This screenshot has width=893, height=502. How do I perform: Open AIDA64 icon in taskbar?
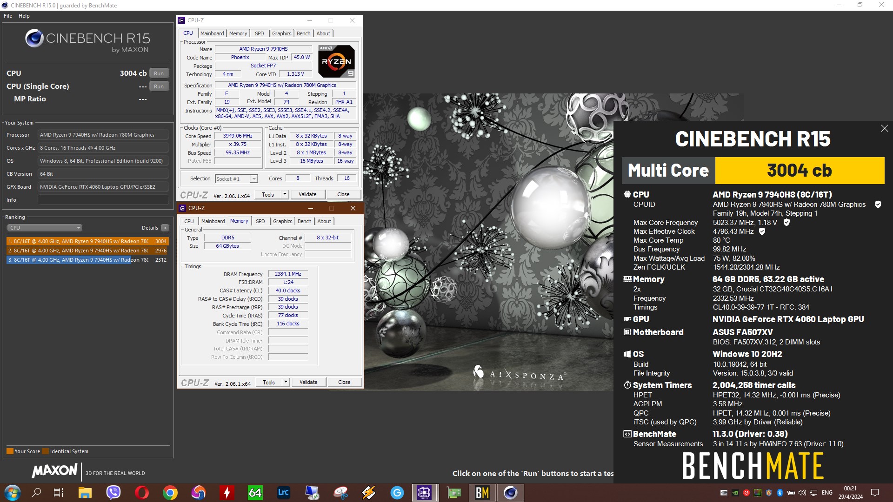coord(255,493)
